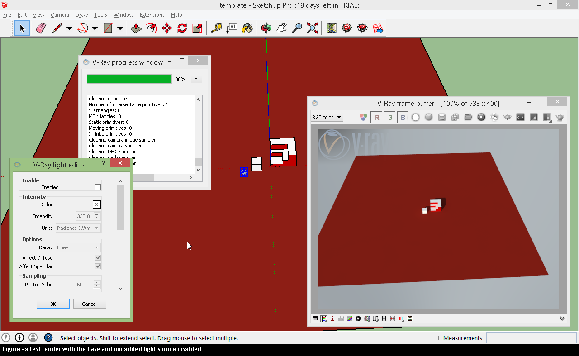Open the Extensions menu
The width and height of the screenshot is (579, 356).
click(152, 15)
